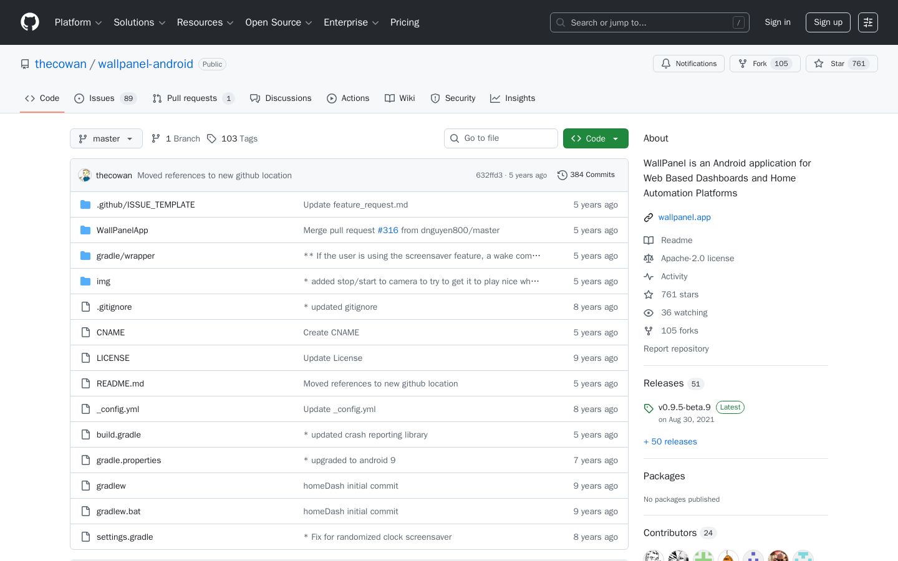This screenshot has height=561, width=898.
Task: Click the Sign in link
Action: [778, 22]
